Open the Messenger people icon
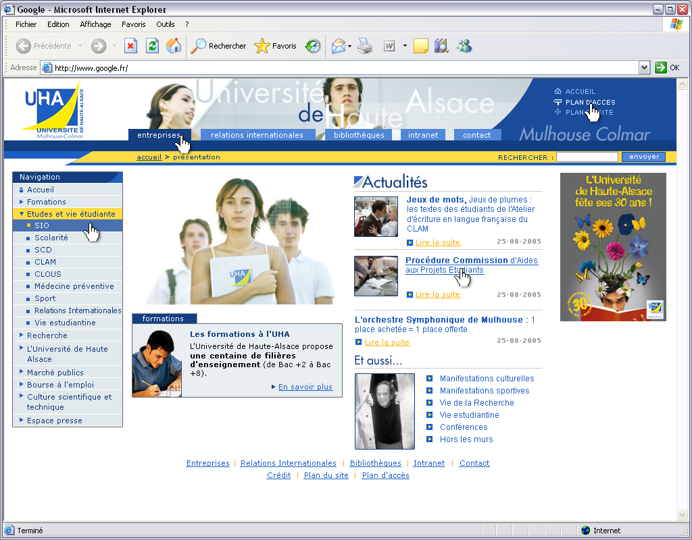The width and height of the screenshot is (692, 540). tap(464, 46)
